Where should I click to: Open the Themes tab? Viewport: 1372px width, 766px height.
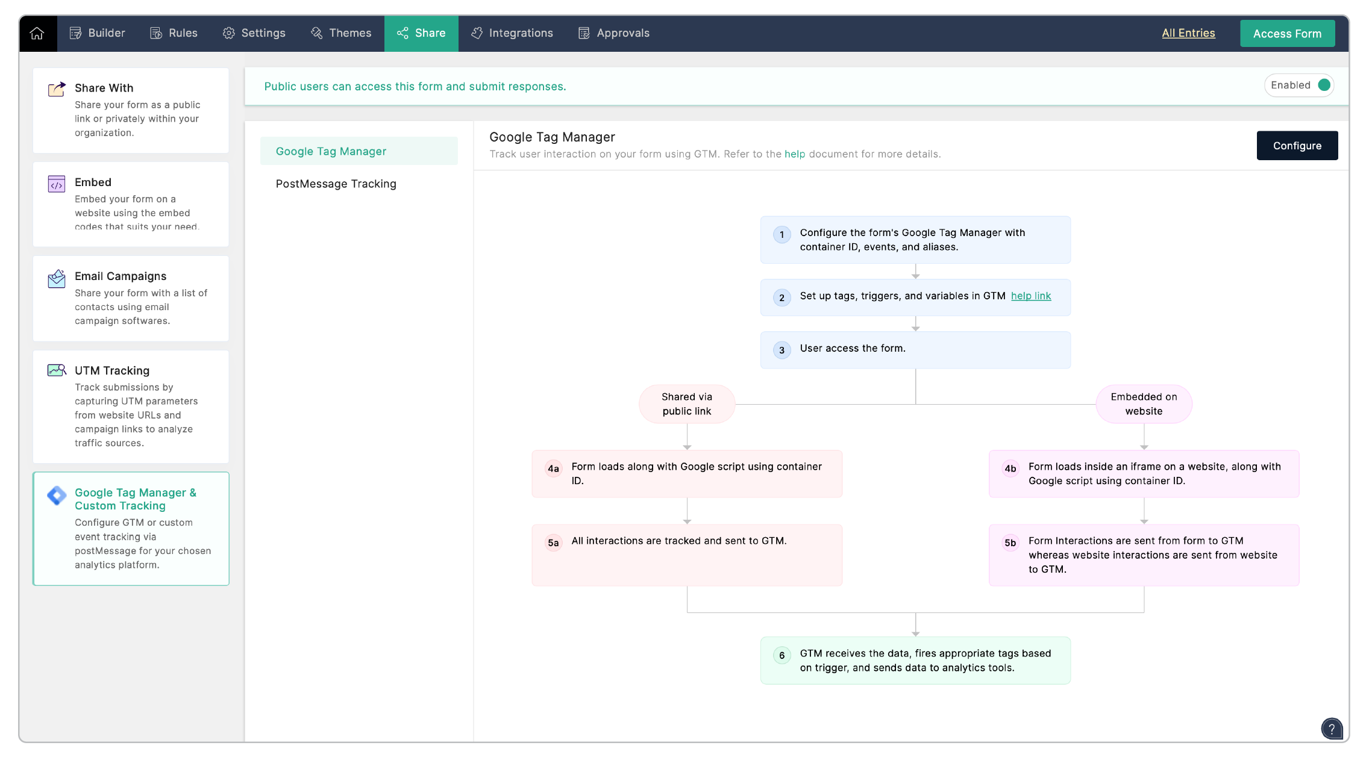[341, 33]
